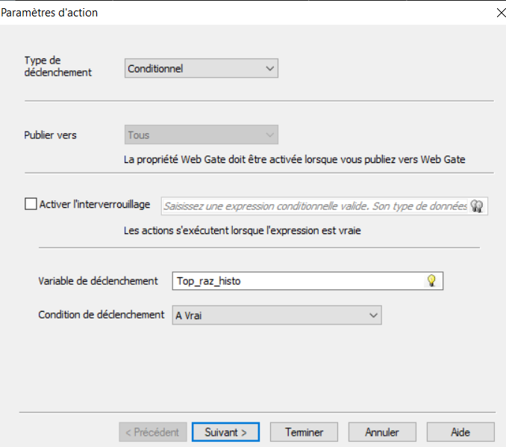The image size is (506, 447).
Task: Close the Paramètres d'action dialog
Action: click(499, 12)
